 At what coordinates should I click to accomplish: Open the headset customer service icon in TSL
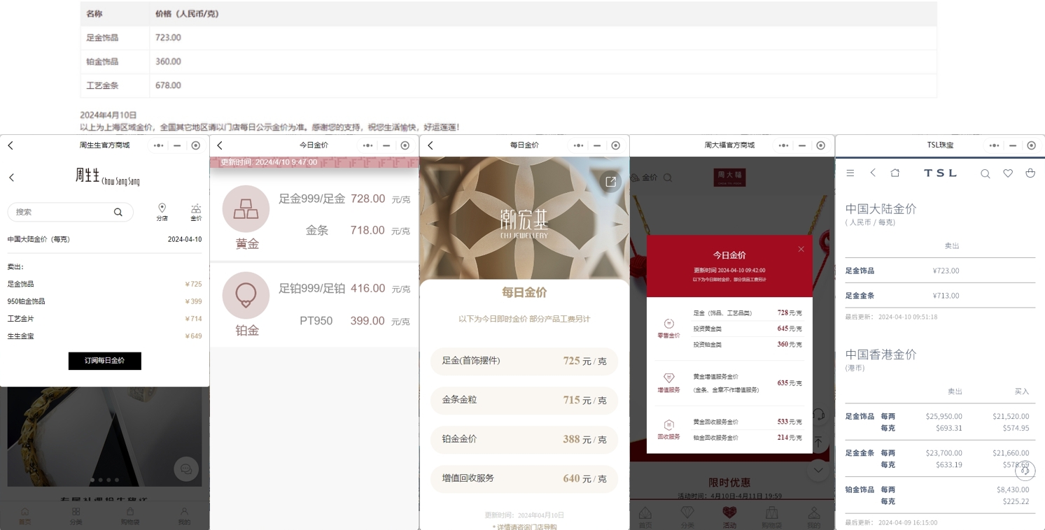1025,471
